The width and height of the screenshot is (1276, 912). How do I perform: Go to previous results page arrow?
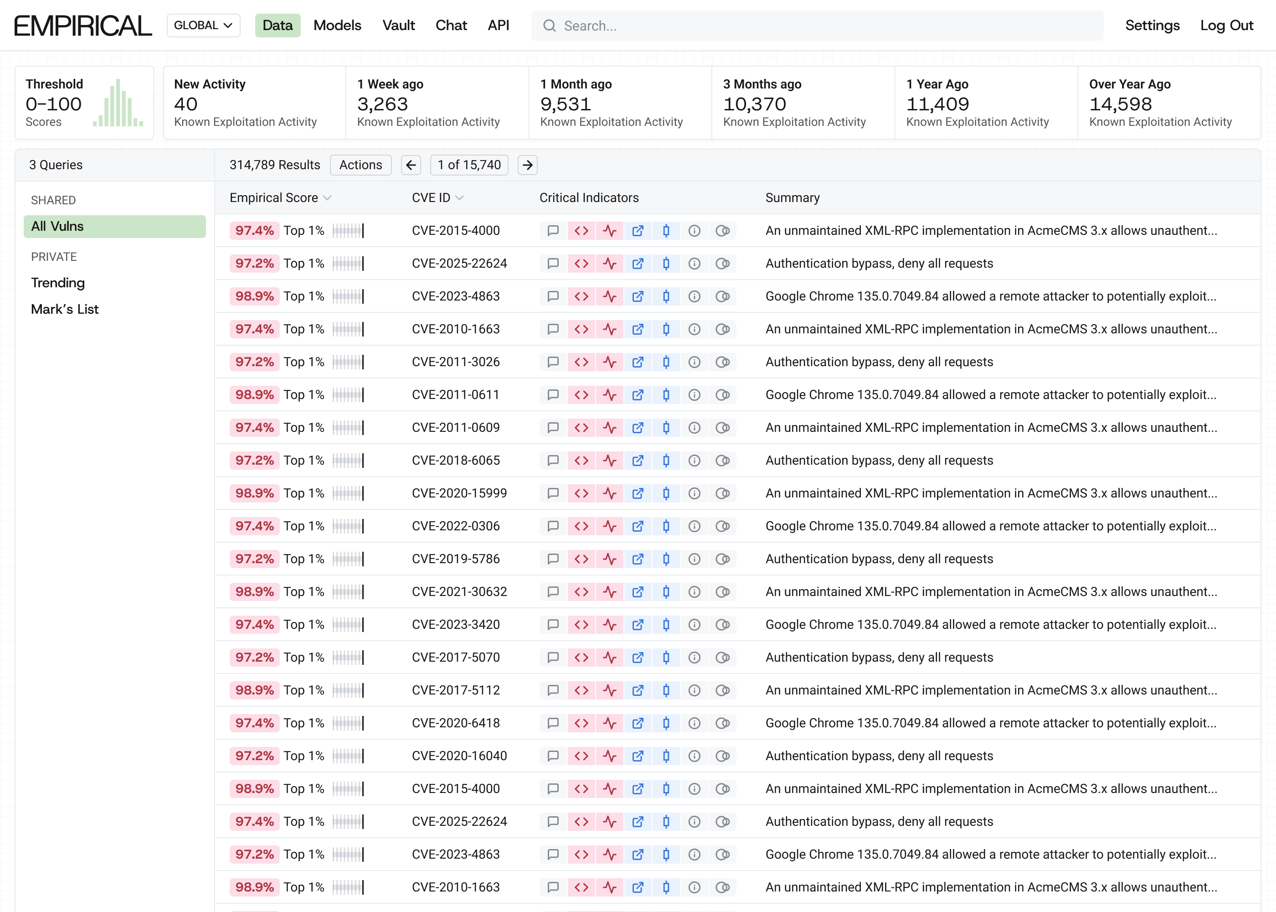tap(411, 165)
